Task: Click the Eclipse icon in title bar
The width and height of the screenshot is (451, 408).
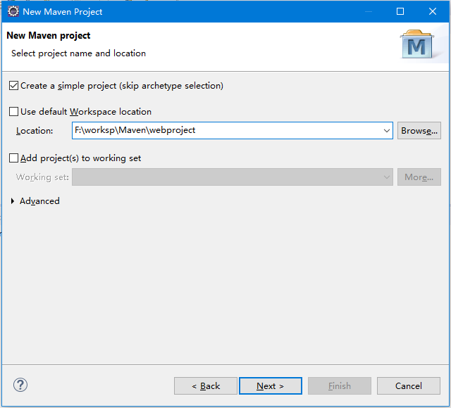Action: (x=13, y=11)
